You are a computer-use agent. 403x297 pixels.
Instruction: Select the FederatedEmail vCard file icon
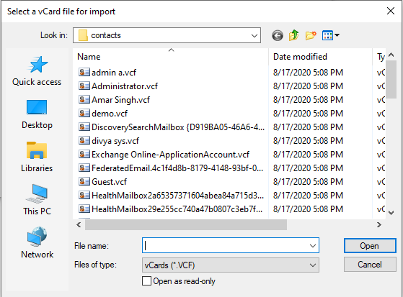(84, 168)
